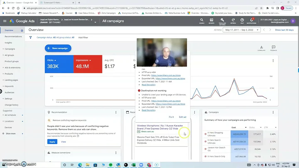Viewport: 299px width, 168px height.
Task: Click the browser reload button
Action: click(x=13, y=8)
